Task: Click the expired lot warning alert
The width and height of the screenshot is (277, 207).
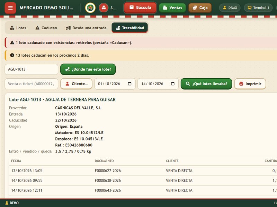Action: pyautogui.click(x=141, y=42)
